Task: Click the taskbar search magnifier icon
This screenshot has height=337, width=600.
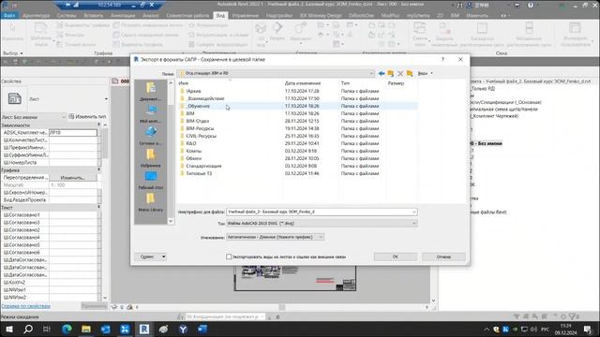Action: 28,329
